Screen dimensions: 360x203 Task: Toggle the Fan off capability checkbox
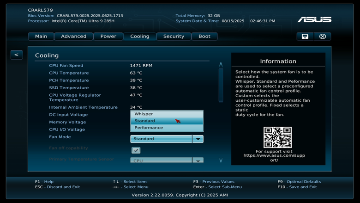pyautogui.click(x=136, y=150)
